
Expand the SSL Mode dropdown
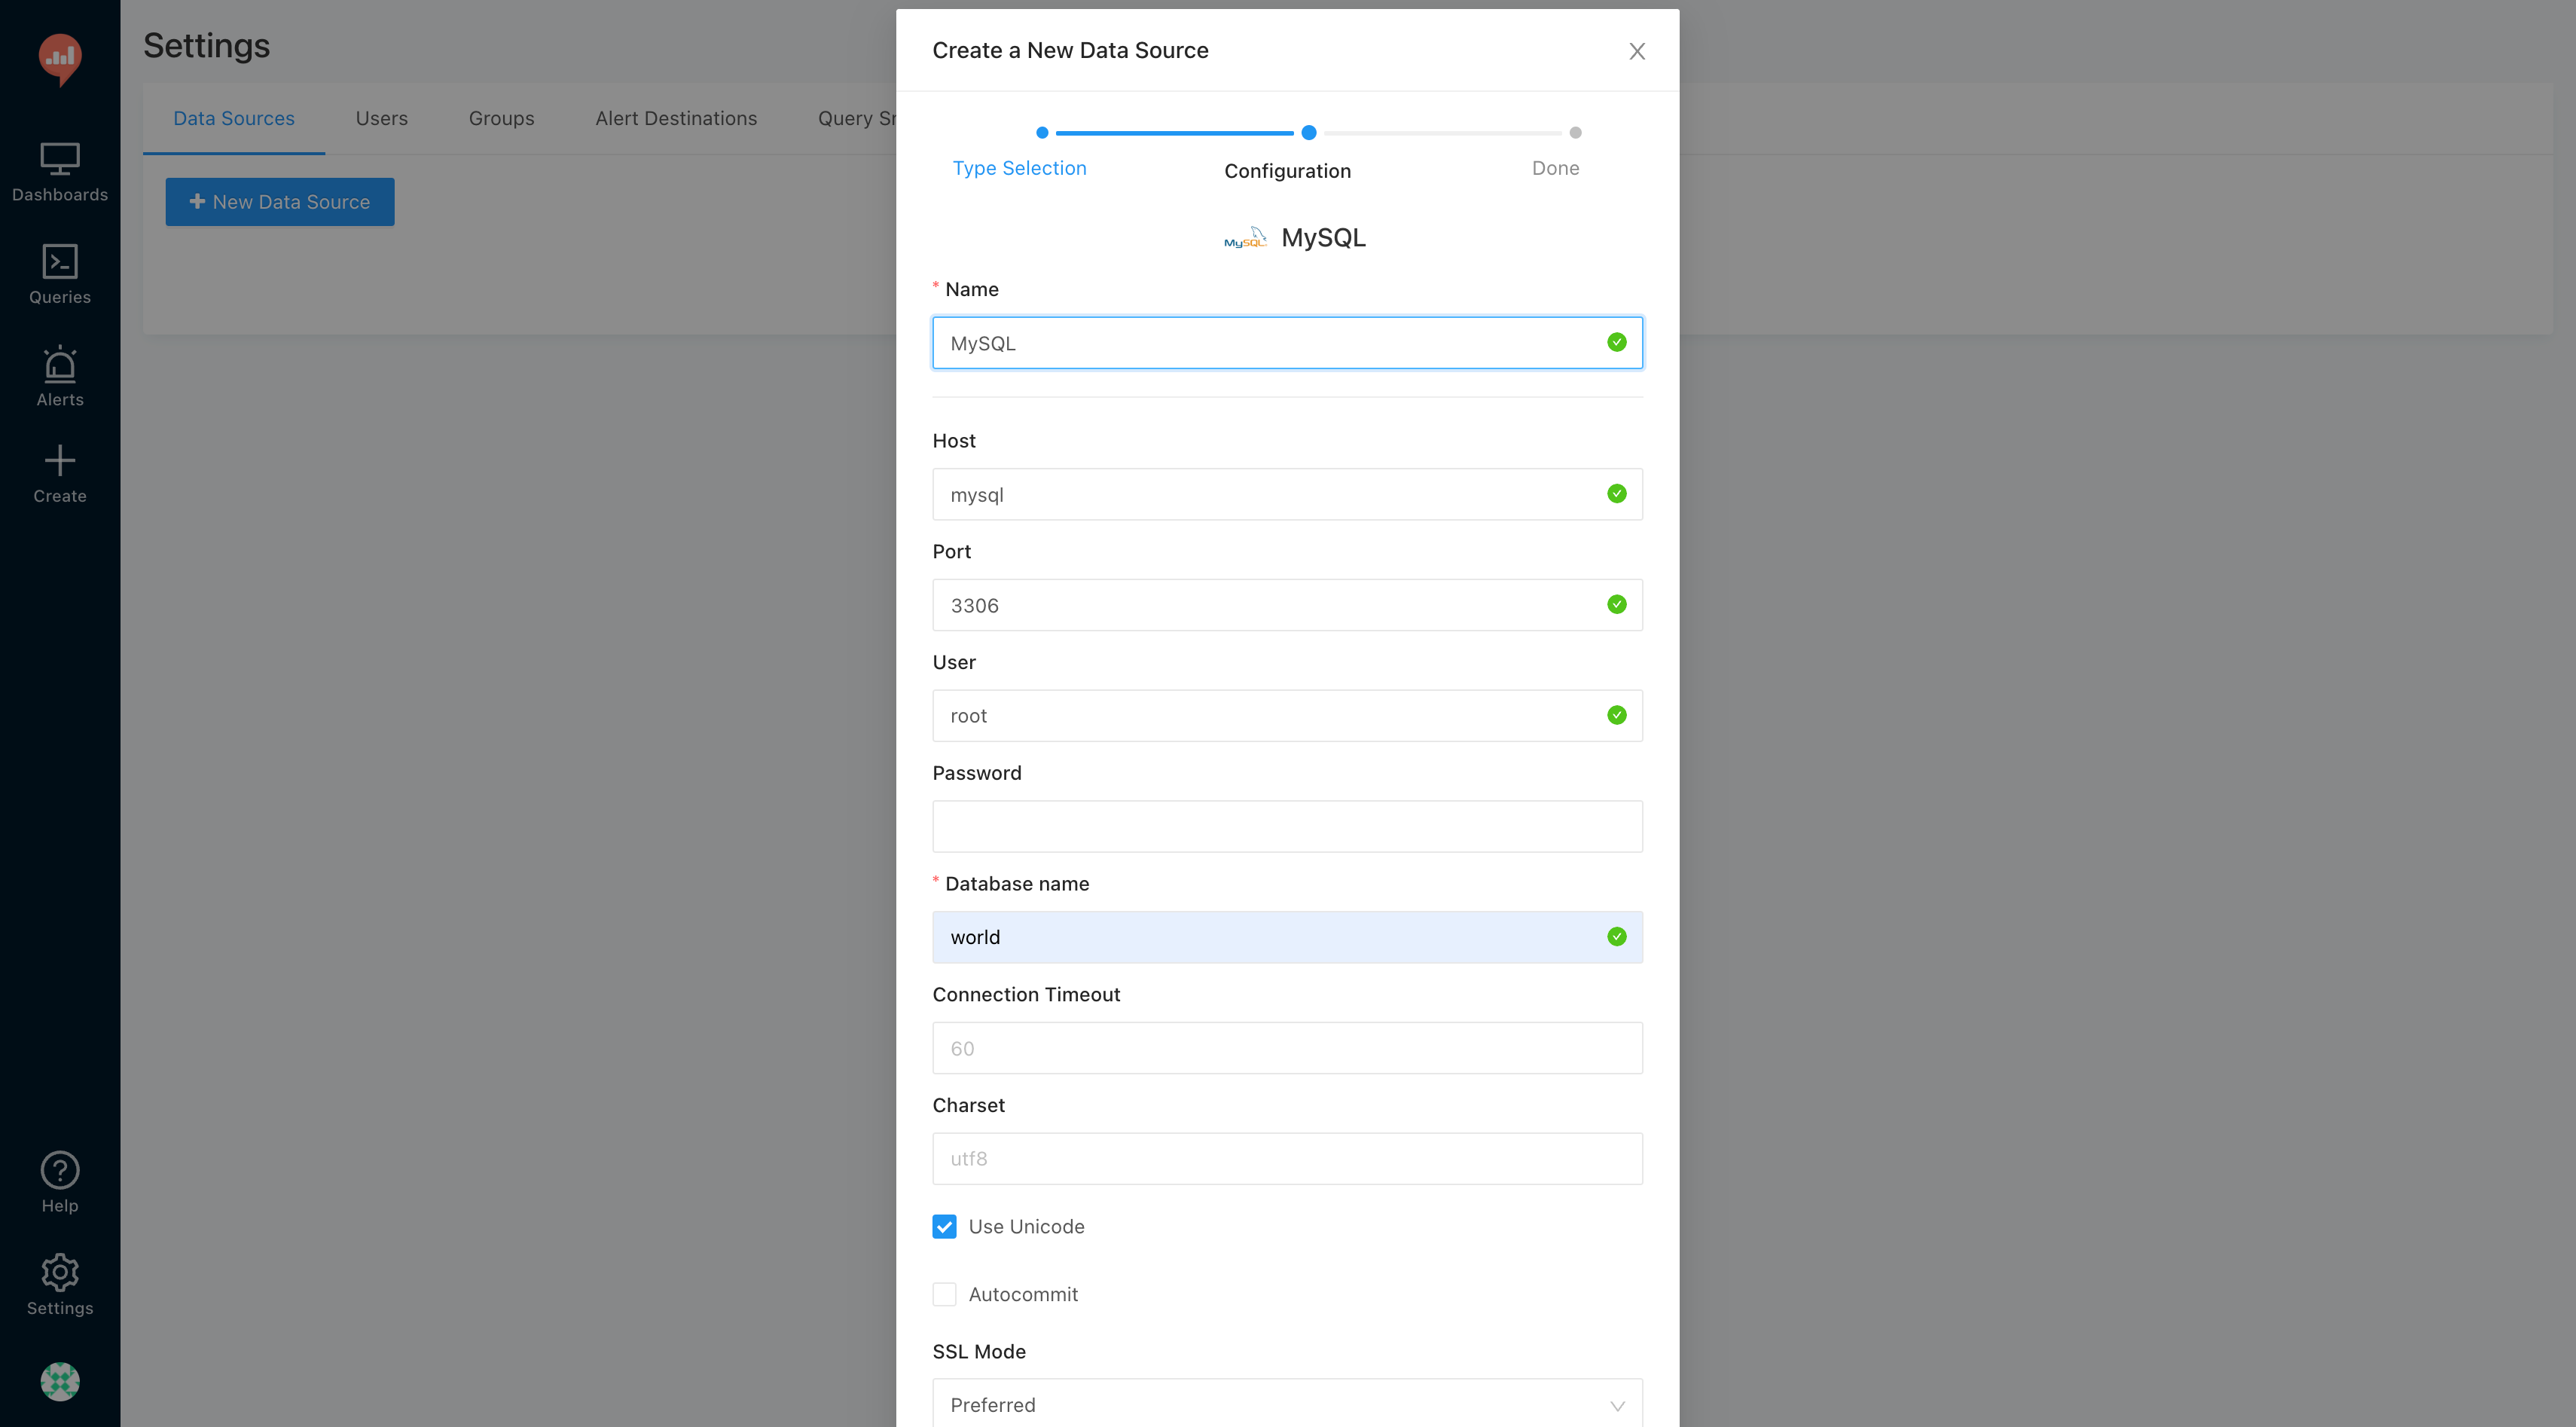[1287, 1404]
